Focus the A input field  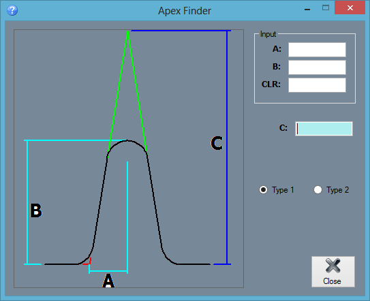click(x=317, y=50)
